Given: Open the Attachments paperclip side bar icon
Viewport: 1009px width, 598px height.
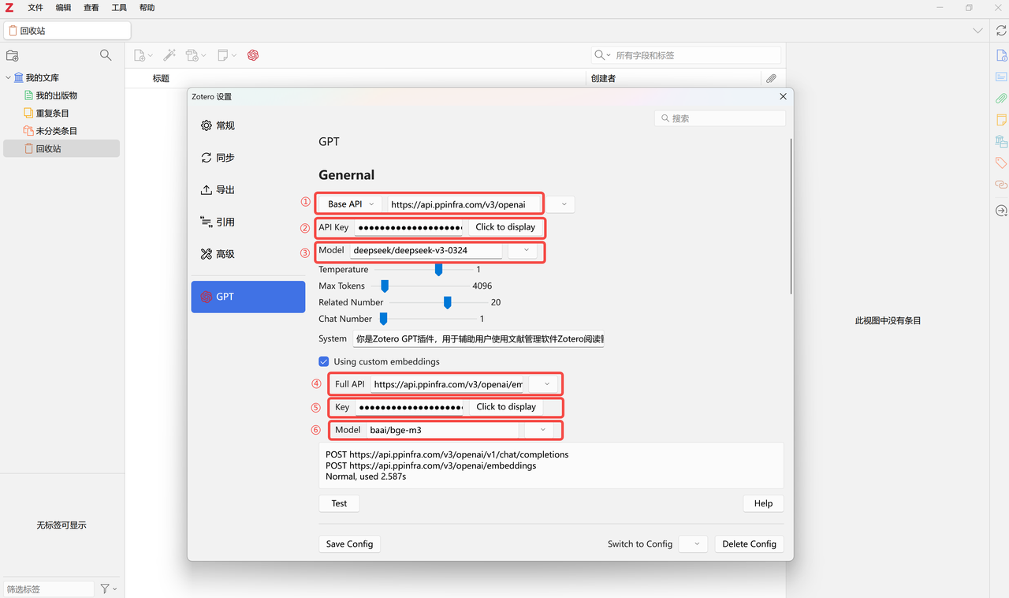Looking at the screenshot, I should (x=1001, y=99).
